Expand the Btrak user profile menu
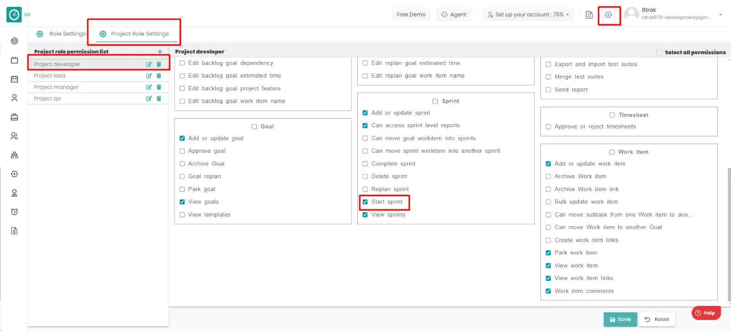The image size is (731, 331). pos(720,15)
